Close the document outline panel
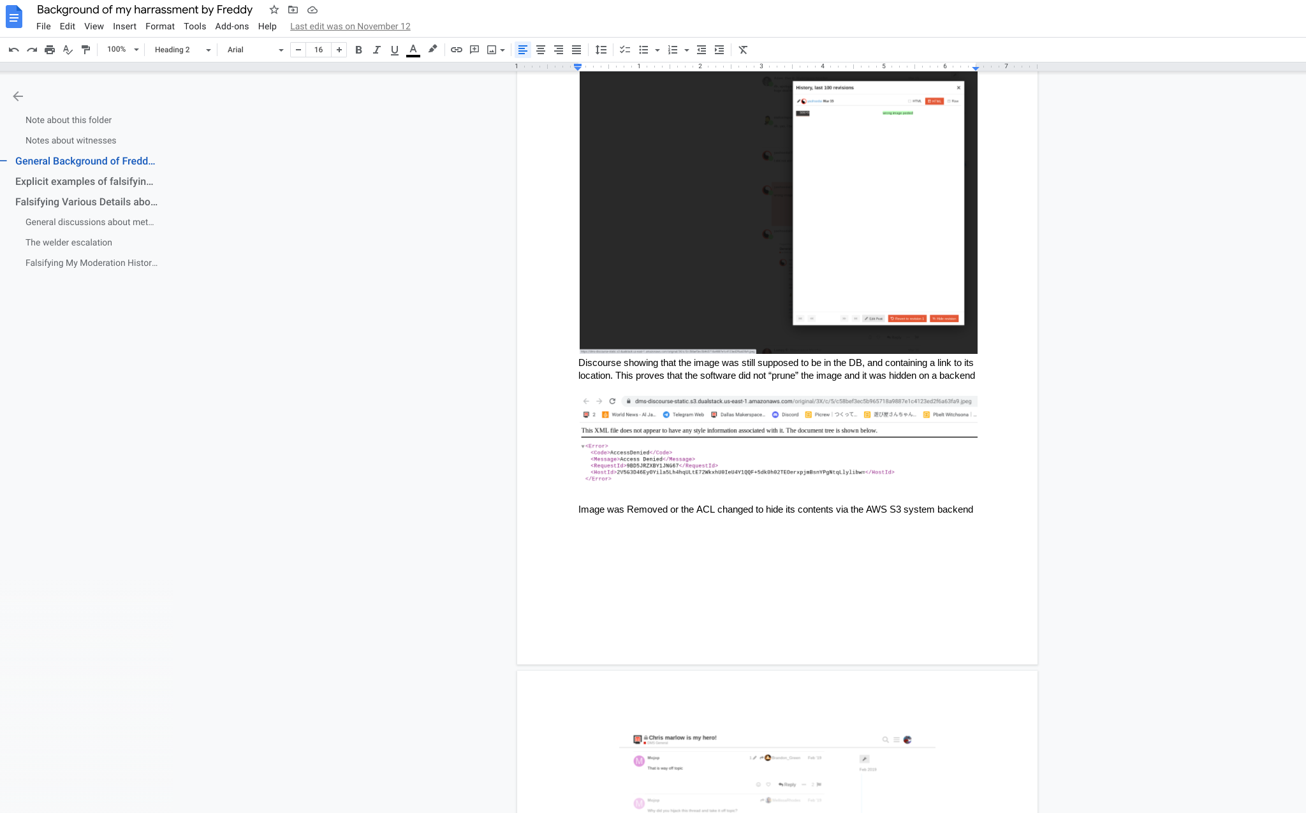Image resolution: width=1306 pixels, height=813 pixels. (18, 96)
